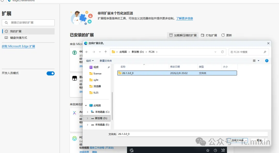Screen dimensions: 279x153
Task: Click FC26 in the address breadcrumb
Action: (x=151, y=52)
